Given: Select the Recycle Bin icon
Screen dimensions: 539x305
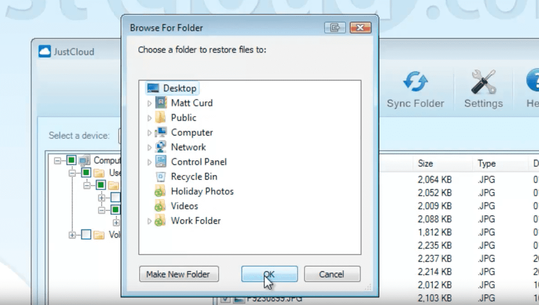Looking at the screenshot, I should click(x=161, y=177).
